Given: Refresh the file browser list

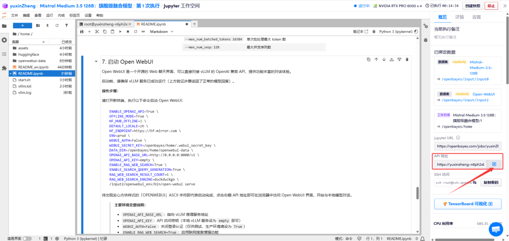Looking at the screenshot, I should (x=57, y=25).
